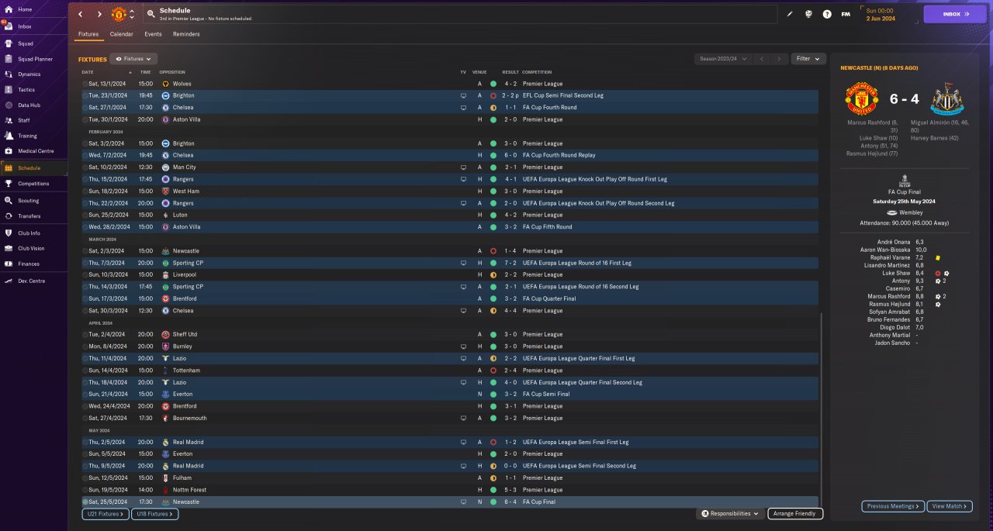Open Finances in the sidebar
Viewport: 993px width, 531px height.
pyautogui.click(x=29, y=264)
